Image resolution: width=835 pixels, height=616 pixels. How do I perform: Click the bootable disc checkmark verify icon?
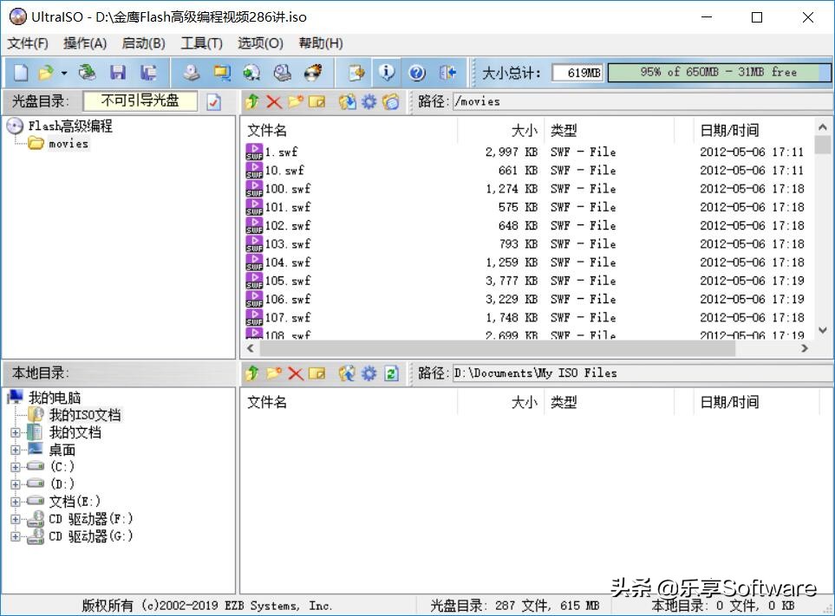[x=213, y=101]
